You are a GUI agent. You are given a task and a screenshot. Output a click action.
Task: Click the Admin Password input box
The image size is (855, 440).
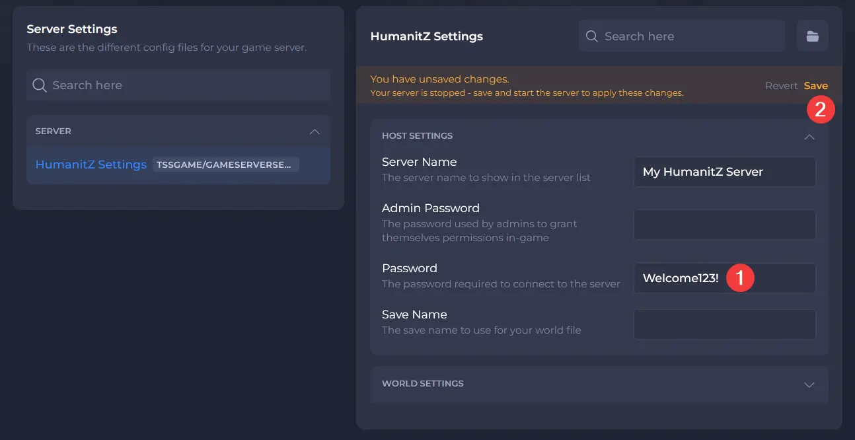pos(725,225)
